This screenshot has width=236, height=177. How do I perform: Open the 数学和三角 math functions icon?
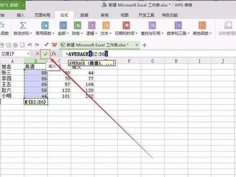click(x=178, y=26)
